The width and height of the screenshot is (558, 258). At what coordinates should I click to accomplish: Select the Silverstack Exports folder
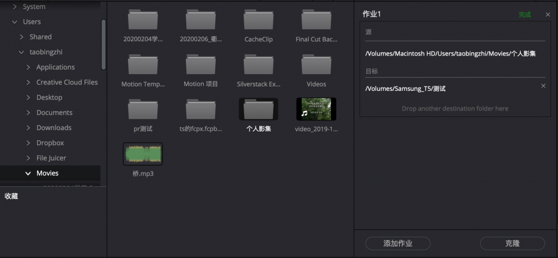point(258,65)
